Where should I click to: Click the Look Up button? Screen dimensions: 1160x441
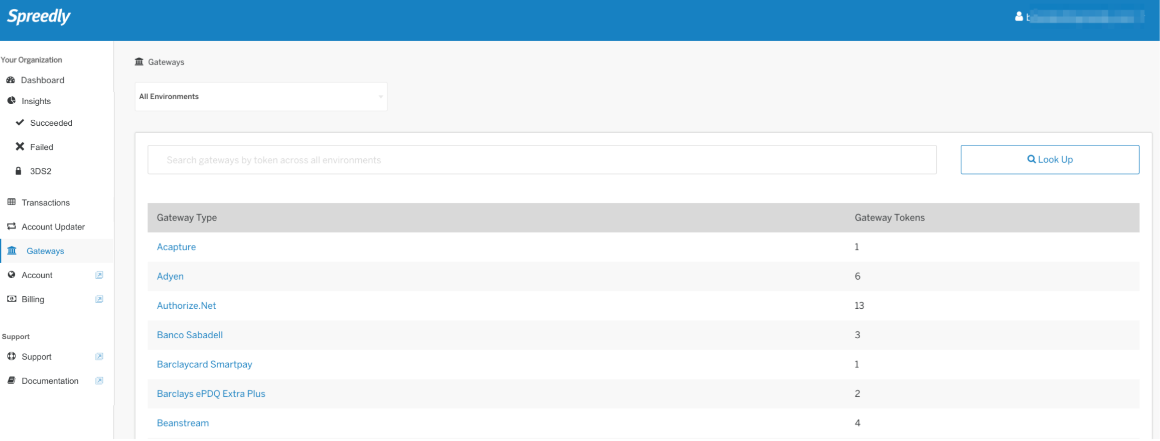tap(1050, 159)
